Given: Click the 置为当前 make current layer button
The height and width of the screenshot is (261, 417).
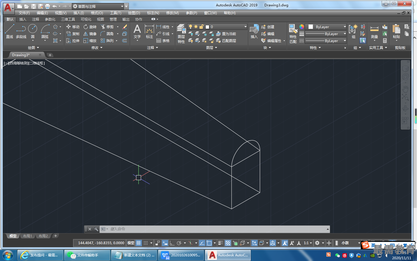Looking at the screenshot, I should (226, 34).
